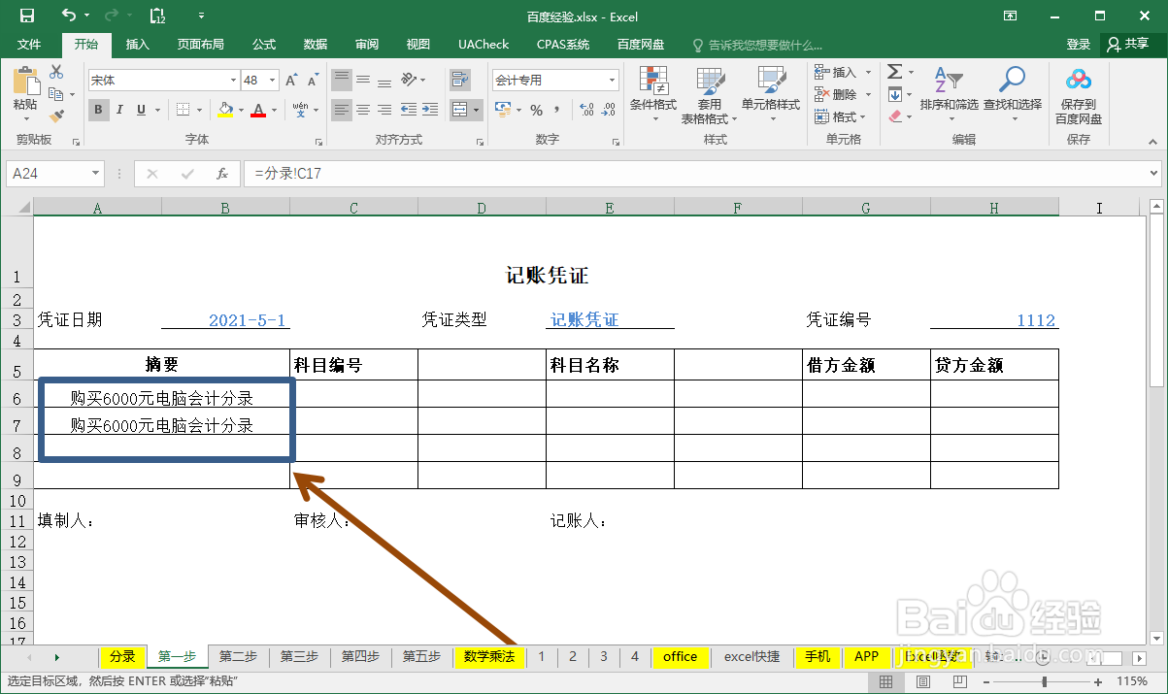Open the number format 会计专用 dropdown
The image size is (1168, 694).
coord(612,81)
